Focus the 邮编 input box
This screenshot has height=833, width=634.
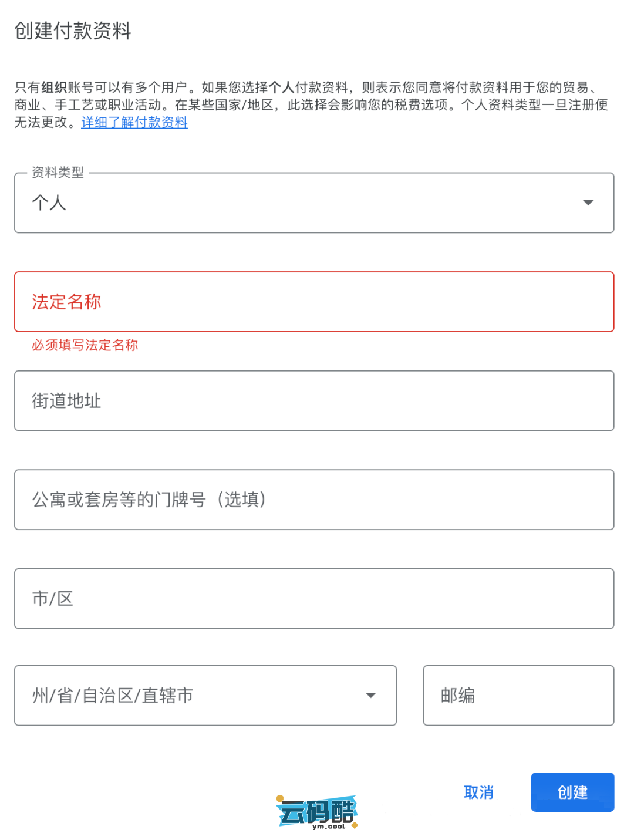518,696
